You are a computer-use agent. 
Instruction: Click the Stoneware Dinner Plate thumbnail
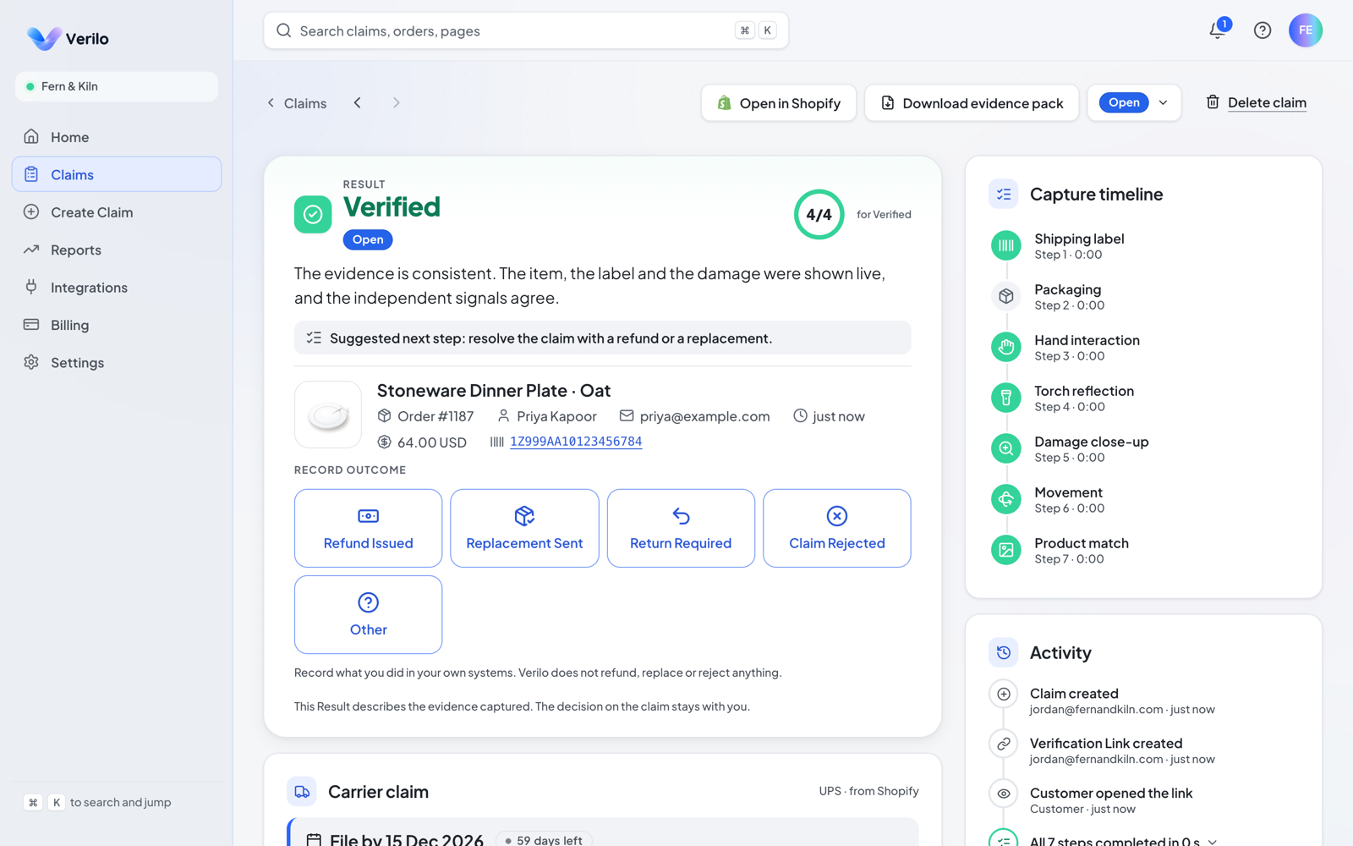328,415
